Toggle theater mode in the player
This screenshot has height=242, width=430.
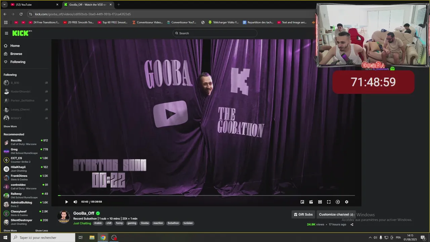pyautogui.click(x=320, y=202)
